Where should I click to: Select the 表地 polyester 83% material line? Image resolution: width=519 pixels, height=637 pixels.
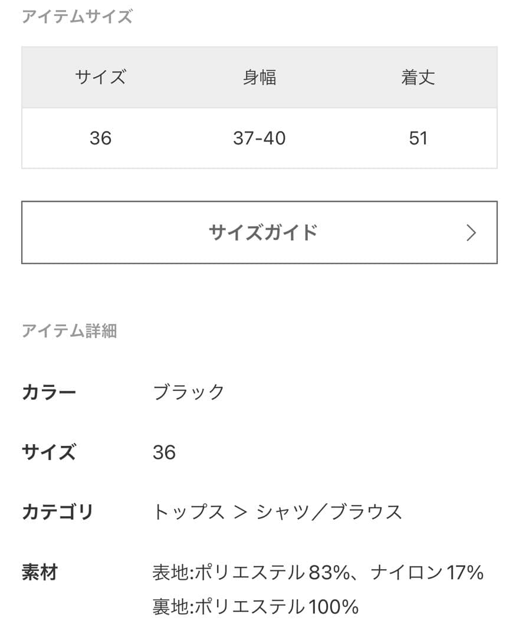[318, 572]
